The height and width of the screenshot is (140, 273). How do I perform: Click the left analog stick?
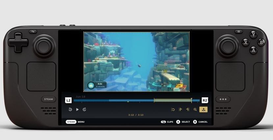click(44, 46)
